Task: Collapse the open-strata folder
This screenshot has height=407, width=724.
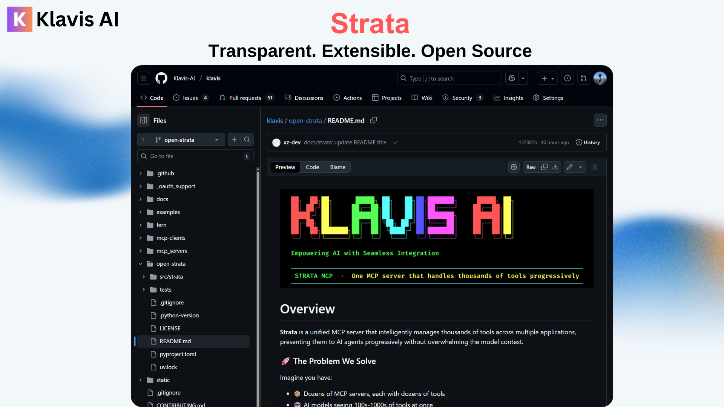Action: click(141, 264)
